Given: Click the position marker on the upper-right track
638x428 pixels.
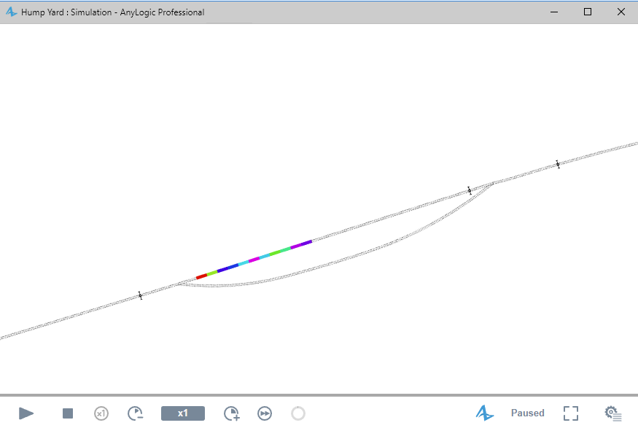Looking at the screenshot, I should [x=558, y=164].
